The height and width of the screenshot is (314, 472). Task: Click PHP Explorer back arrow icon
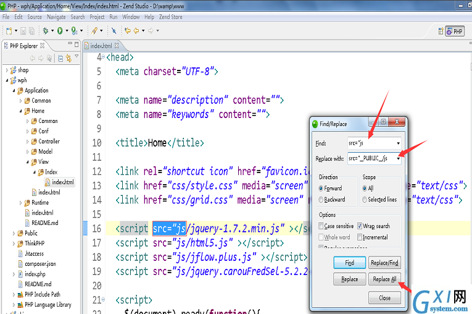point(32,58)
